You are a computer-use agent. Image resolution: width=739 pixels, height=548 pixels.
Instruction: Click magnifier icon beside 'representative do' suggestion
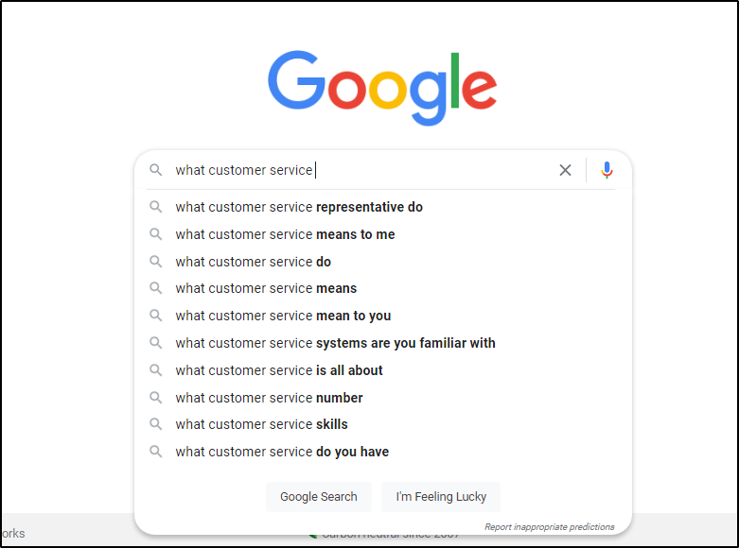pos(156,207)
